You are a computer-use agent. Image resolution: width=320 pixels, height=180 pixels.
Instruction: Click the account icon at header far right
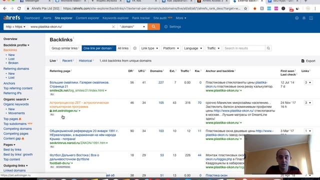tap(311, 18)
